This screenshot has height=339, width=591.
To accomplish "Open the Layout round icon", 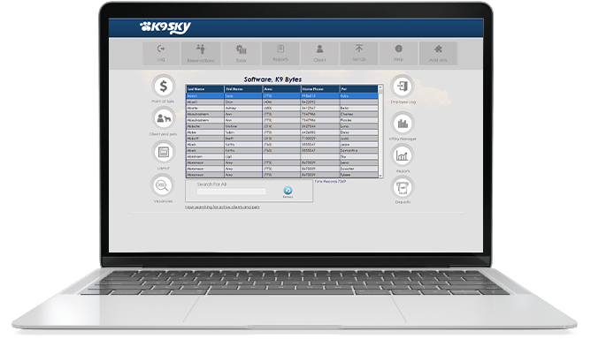I will [x=163, y=152].
